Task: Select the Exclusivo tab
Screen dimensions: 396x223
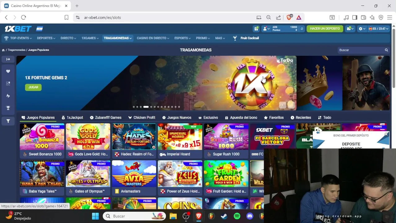Action: [x=208, y=117]
